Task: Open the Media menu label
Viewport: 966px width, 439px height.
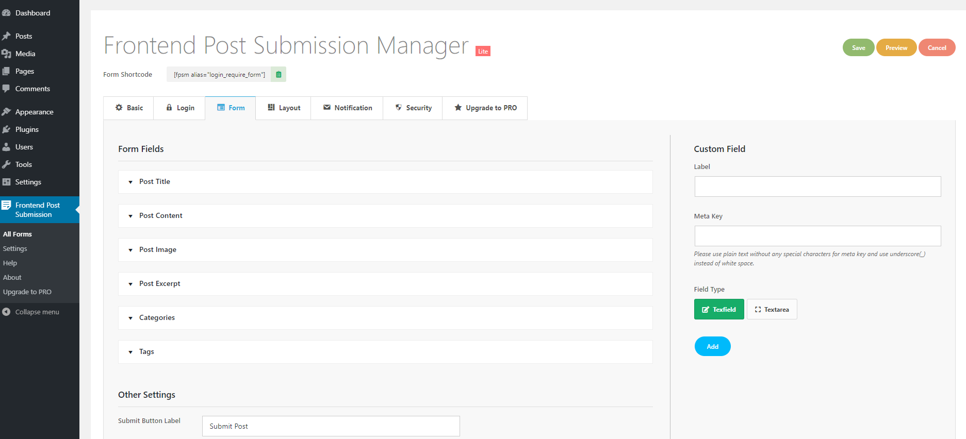Action: click(x=25, y=54)
